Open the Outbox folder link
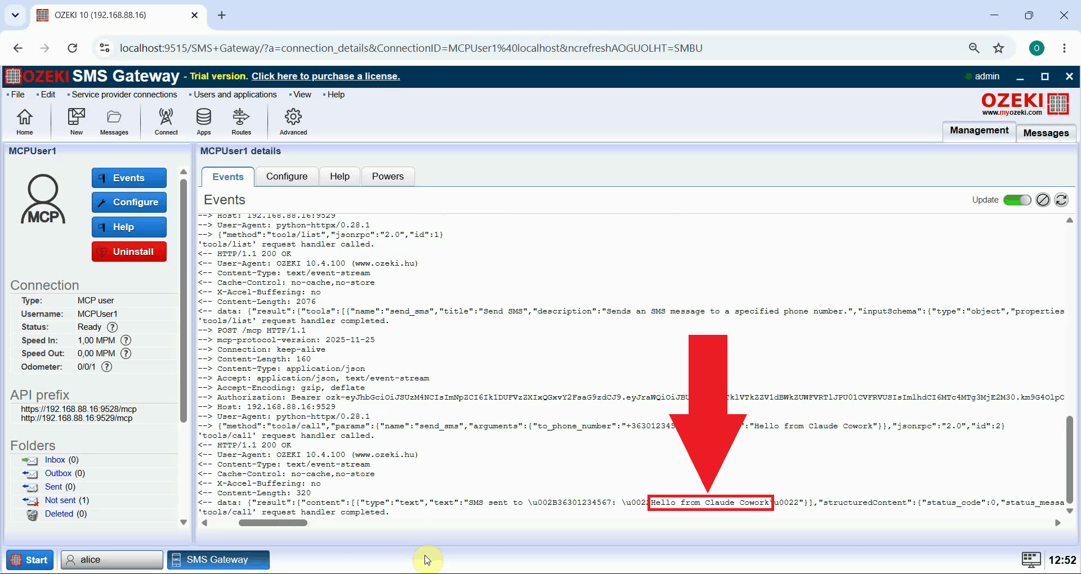The image size is (1081, 574). 58,473
